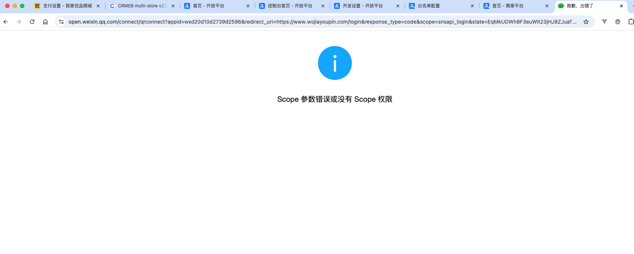This screenshot has height=254, width=634.
Task: Reload the current page
Action: pos(32,22)
